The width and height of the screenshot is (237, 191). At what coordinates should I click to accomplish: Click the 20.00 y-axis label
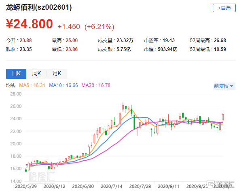[x=16, y=144]
